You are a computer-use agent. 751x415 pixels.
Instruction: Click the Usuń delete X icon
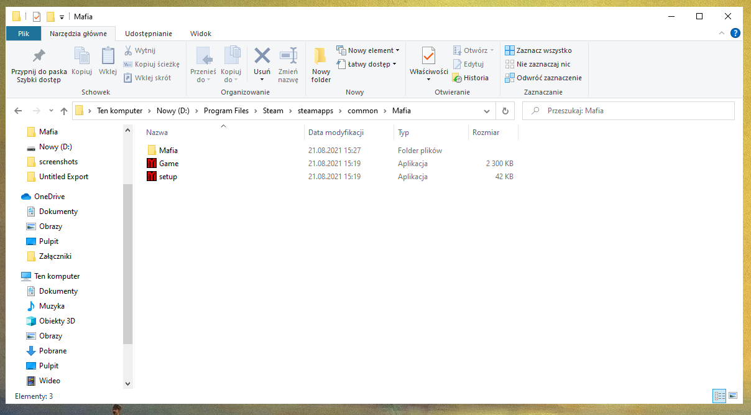click(x=262, y=56)
